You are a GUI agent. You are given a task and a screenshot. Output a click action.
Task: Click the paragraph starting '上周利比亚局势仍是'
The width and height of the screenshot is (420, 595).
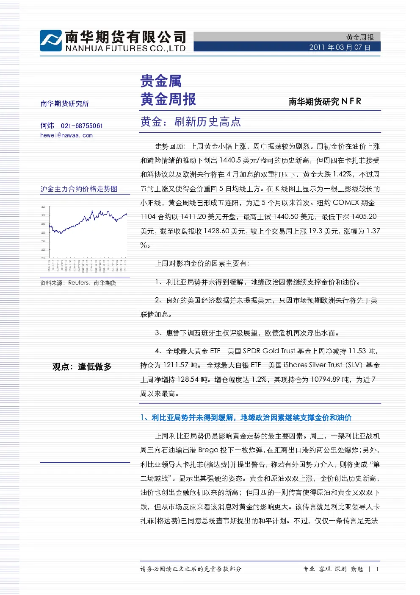tap(260, 478)
